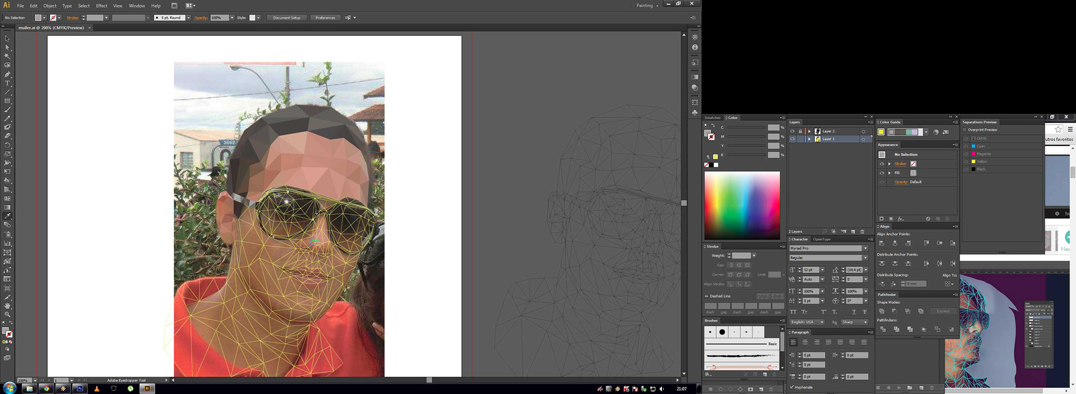Open the Myriad Pro font family dropdown
The height and width of the screenshot is (394, 1076).
pyautogui.click(x=865, y=248)
